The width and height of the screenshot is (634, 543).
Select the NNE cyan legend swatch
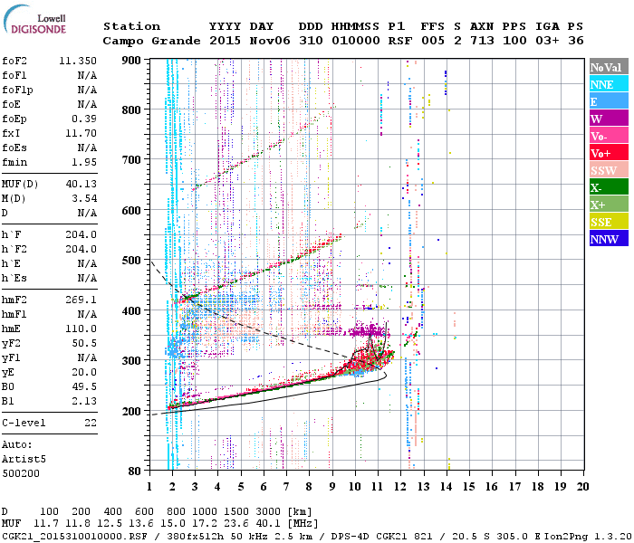click(609, 84)
